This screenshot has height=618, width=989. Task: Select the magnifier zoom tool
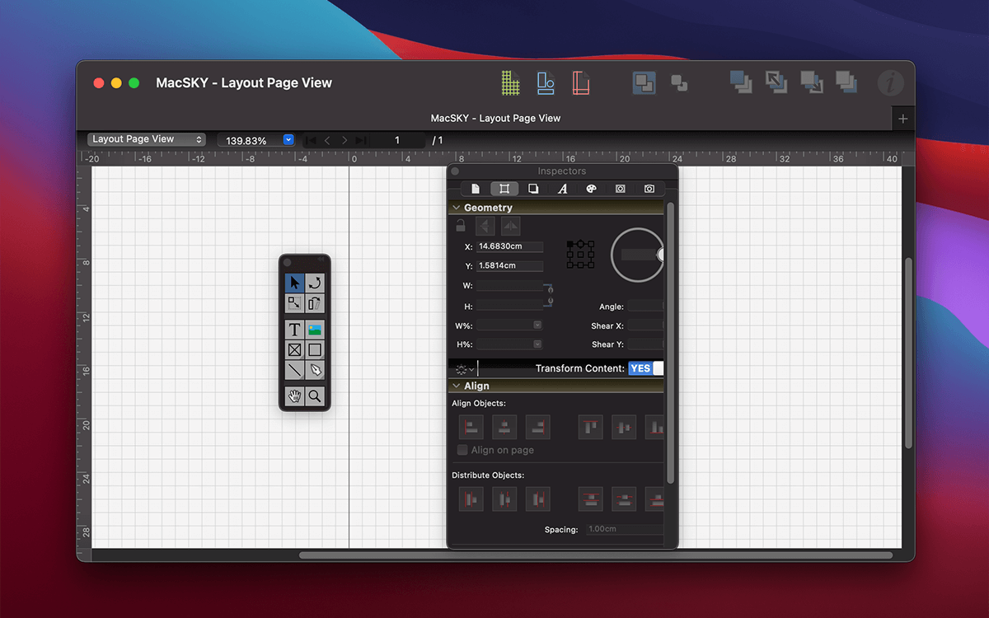click(x=315, y=396)
